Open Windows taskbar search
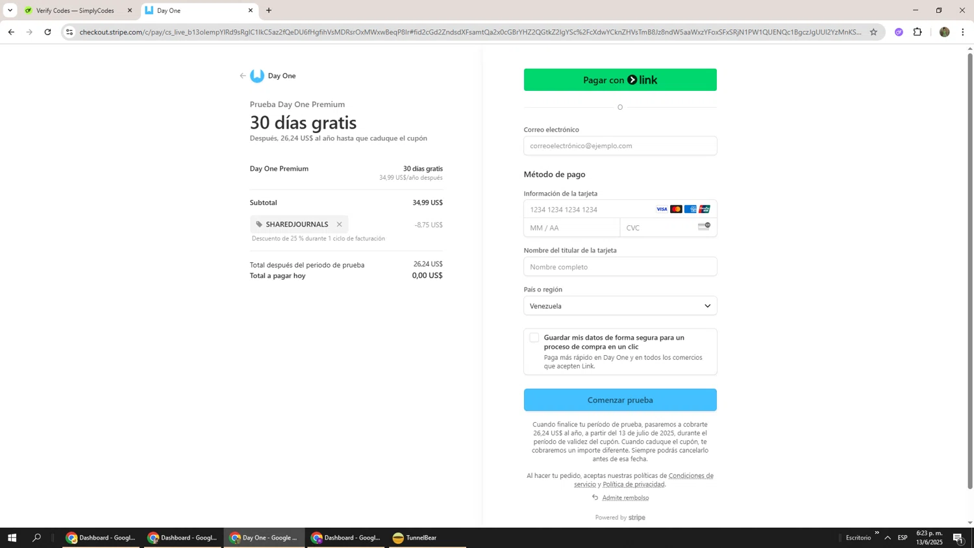974x548 pixels. (x=36, y=538)
